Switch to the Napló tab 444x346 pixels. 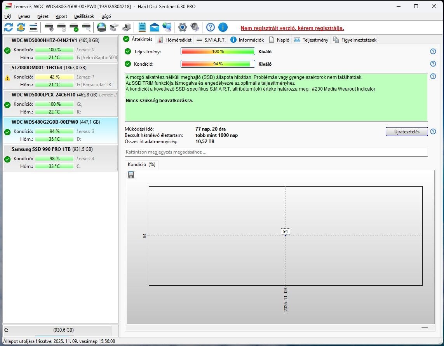click(279, 40)
